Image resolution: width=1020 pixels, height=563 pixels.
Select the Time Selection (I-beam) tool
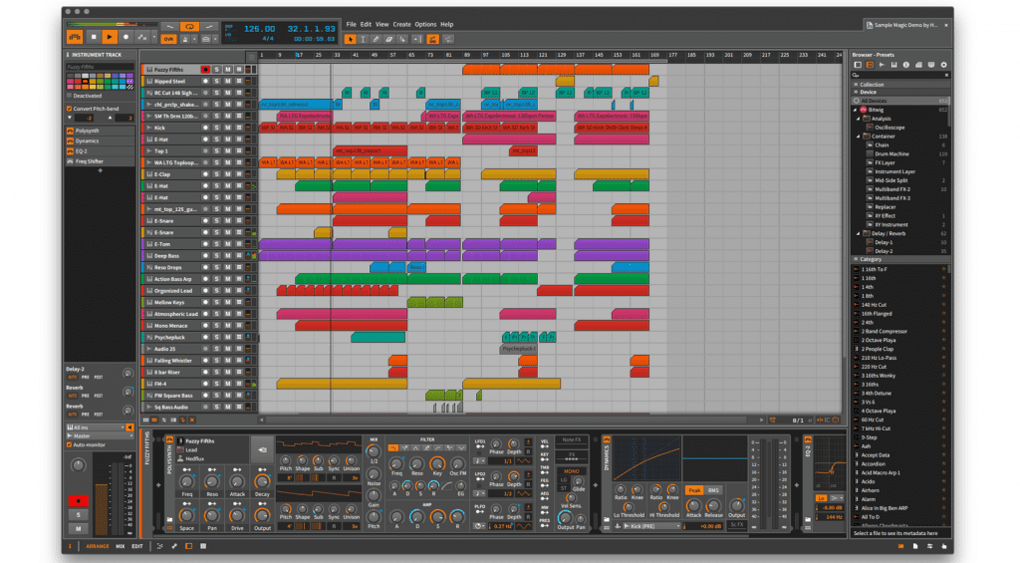(x=363, y=39)
